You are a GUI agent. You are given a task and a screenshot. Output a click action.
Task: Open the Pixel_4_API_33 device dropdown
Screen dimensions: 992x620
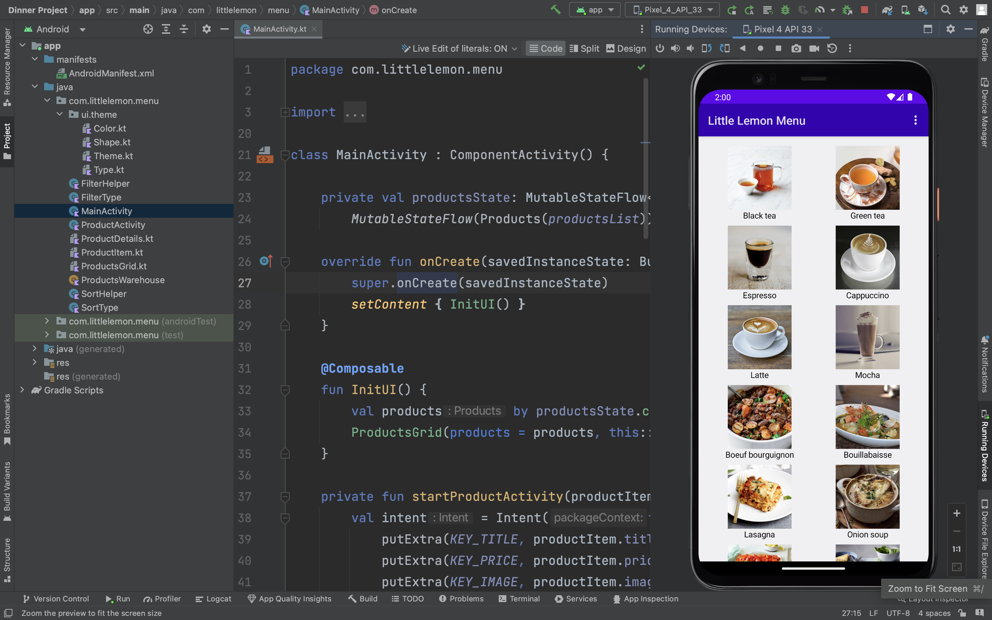[672, 10]
